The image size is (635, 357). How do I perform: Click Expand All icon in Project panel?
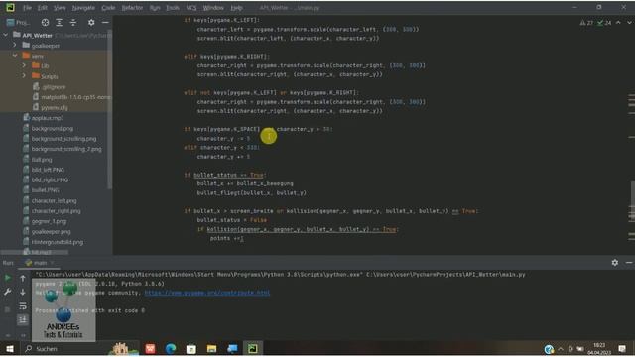(60, 23)
